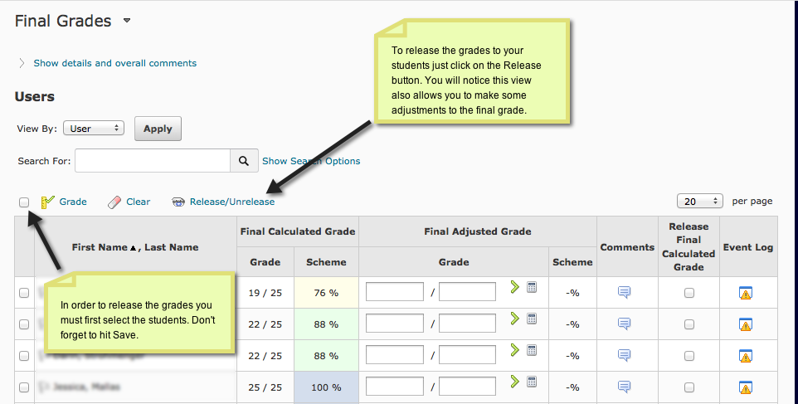This screenshot has height=404, width=798.
Task: Check Release Final Calculated Grade for first row
Action: [689, 292]
